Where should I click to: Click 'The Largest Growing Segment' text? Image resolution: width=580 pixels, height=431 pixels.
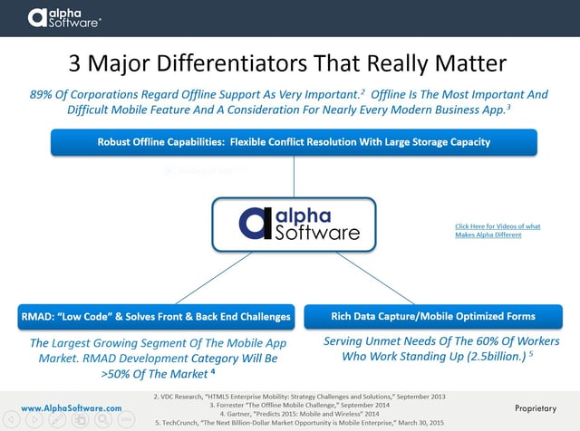pos(158,359)
